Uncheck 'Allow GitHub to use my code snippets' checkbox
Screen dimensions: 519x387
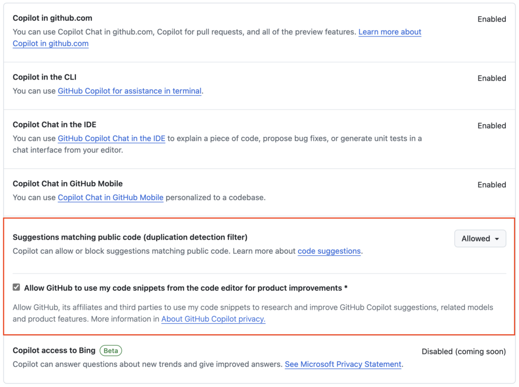click(x=16, y=287)
